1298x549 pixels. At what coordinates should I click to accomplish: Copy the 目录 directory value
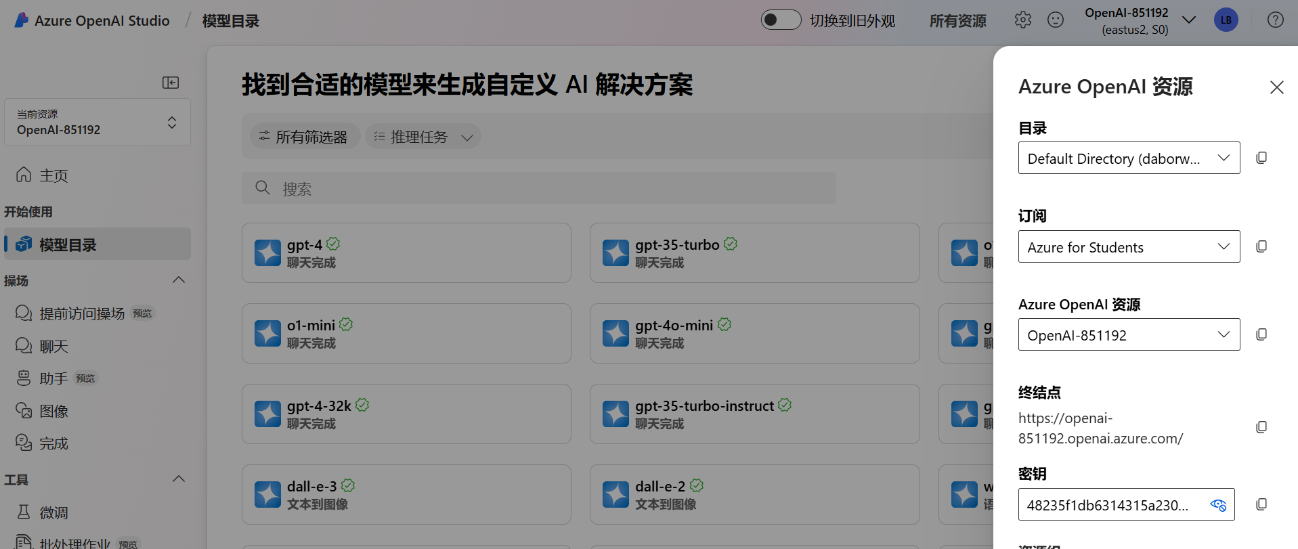(x=1261, y=158)
